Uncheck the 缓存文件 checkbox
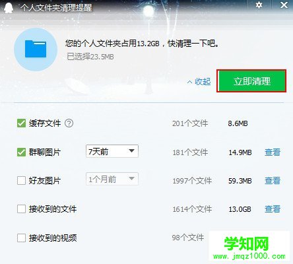Screen dimensions: 293x264 pyautogui.click(x=21, y=123)
